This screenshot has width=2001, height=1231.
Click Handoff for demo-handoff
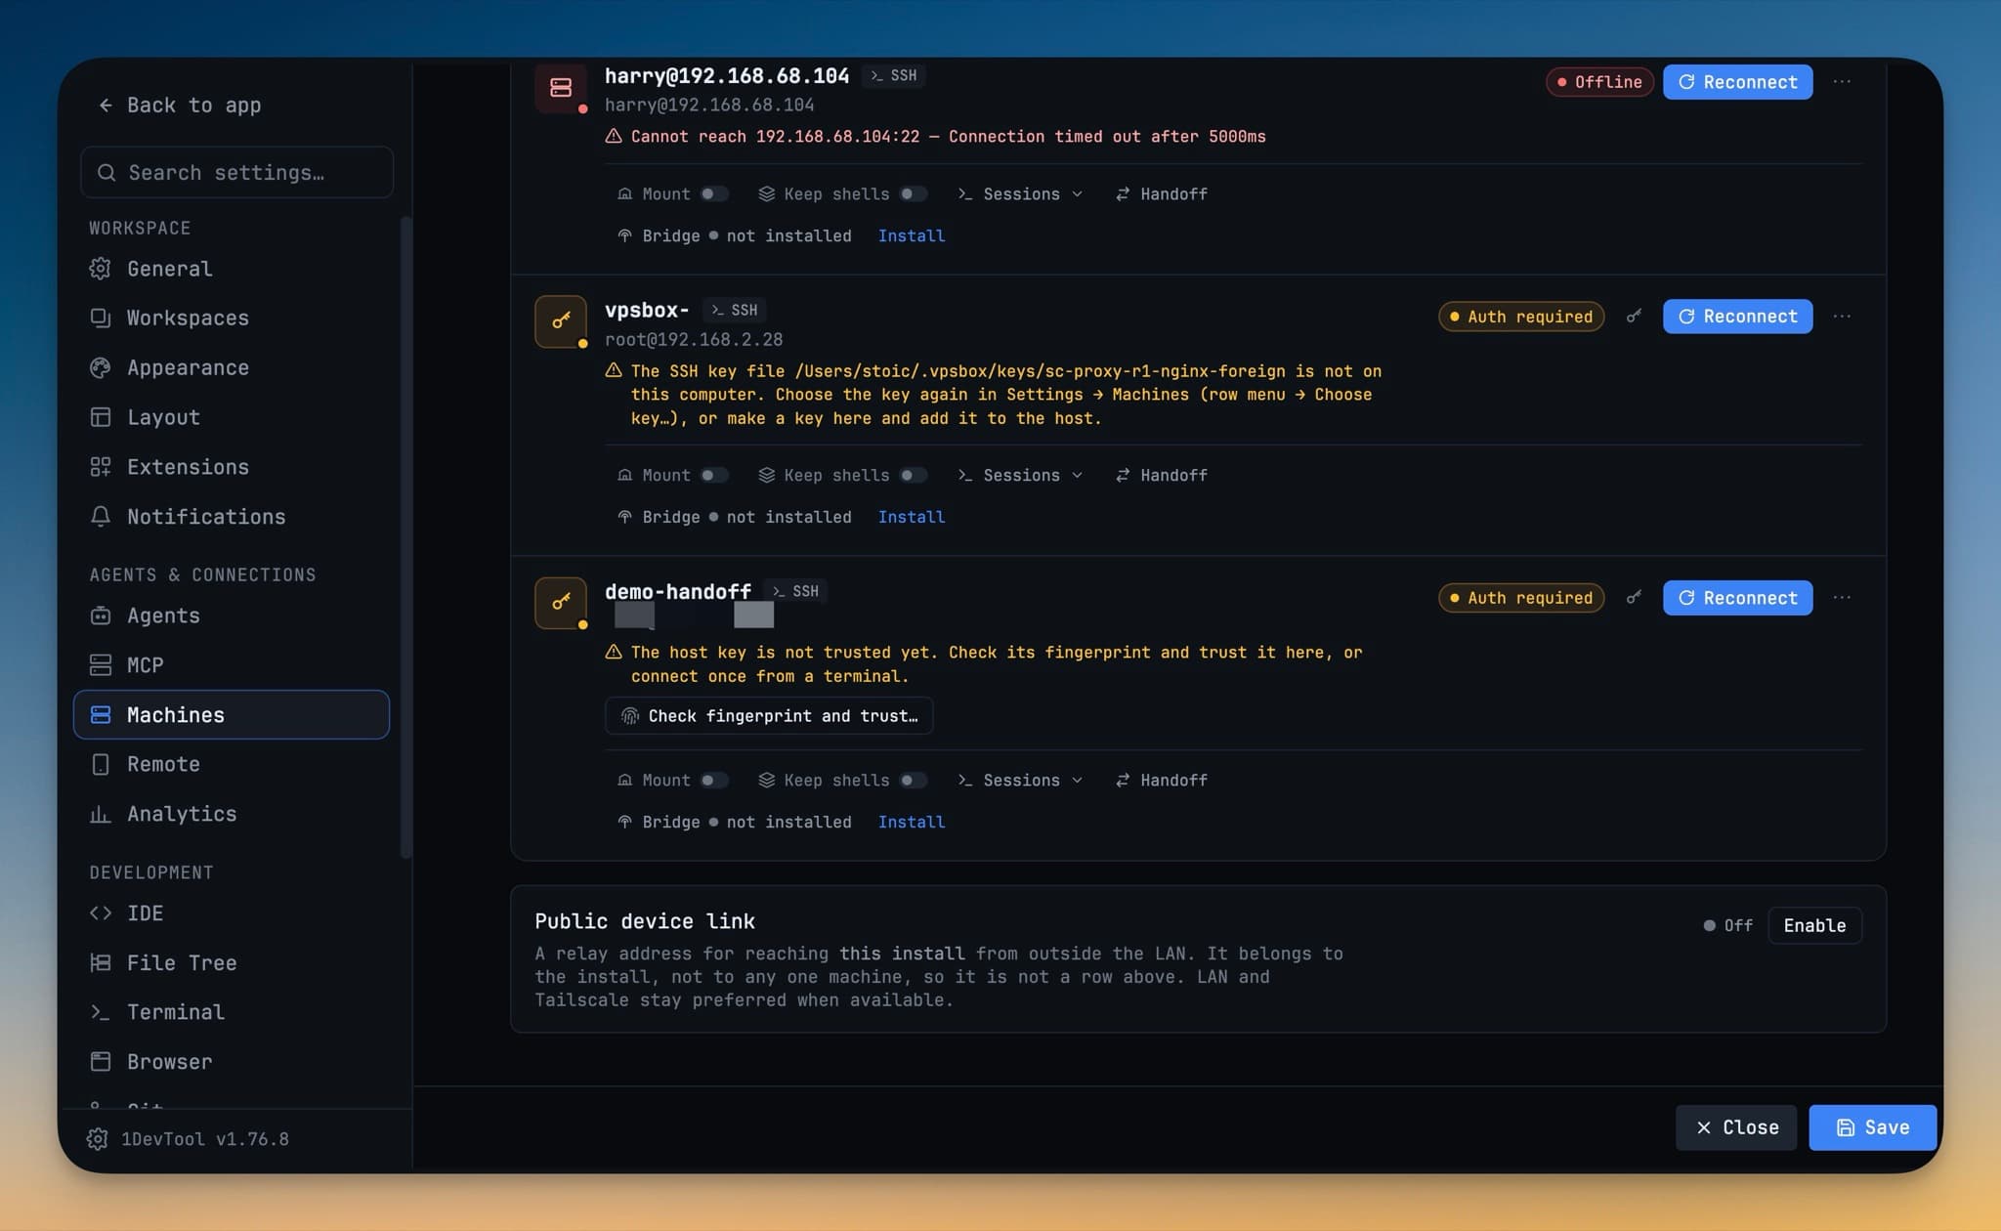(x=1162, y=781)
